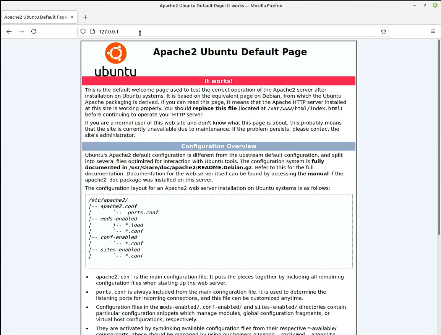The height and width of the screenshot is (335, 441).
Task: Show site information via page icon
Action: point(92,32)
